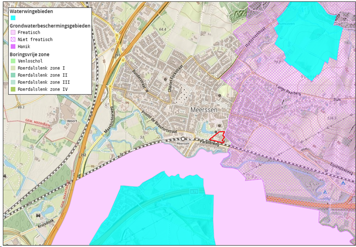Click the Roerdalslenk zone IV swatch
This screenshot has width=356, height=247.
tap(13, 89)
